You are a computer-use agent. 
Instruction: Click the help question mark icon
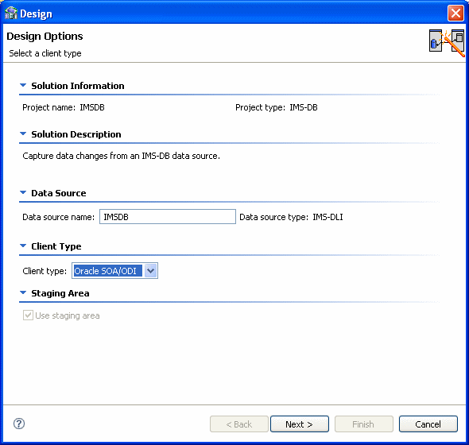coord(19,424)
